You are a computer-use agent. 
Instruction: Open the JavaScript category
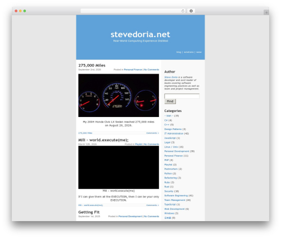point(170,138)
